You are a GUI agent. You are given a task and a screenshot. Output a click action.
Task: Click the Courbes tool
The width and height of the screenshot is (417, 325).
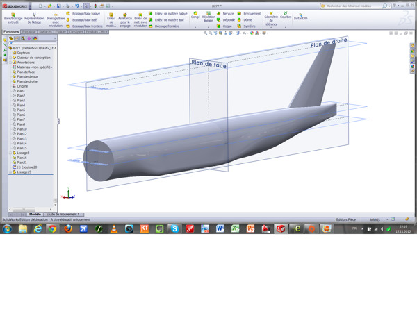pyautogui.click(x=286, y=15)
